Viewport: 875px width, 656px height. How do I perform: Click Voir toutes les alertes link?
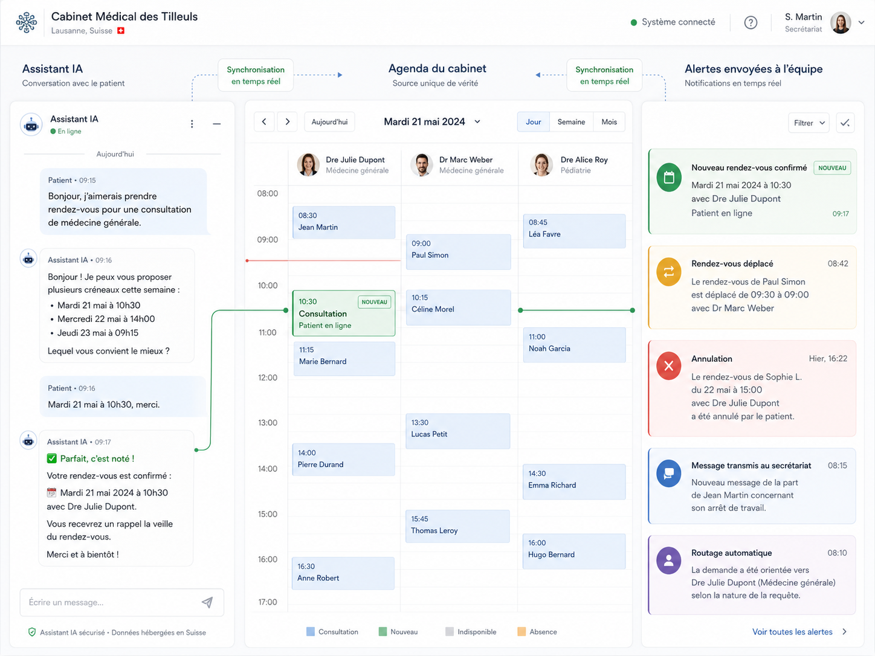[x=799, y=632]
